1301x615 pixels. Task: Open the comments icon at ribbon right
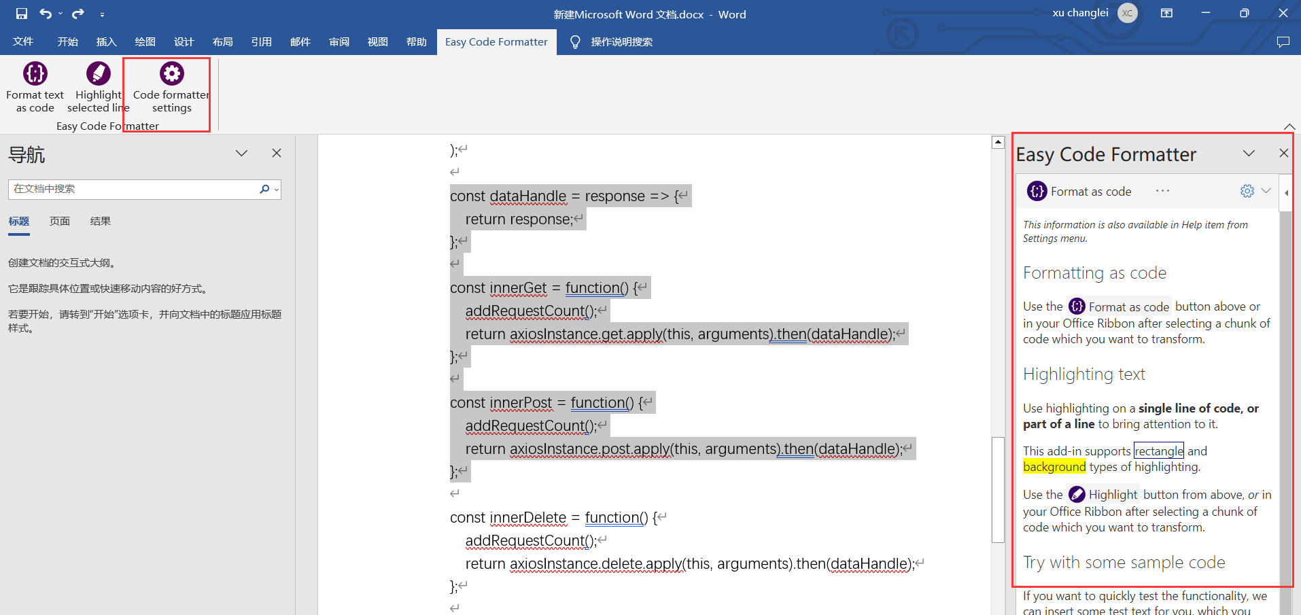point(1283,42)
